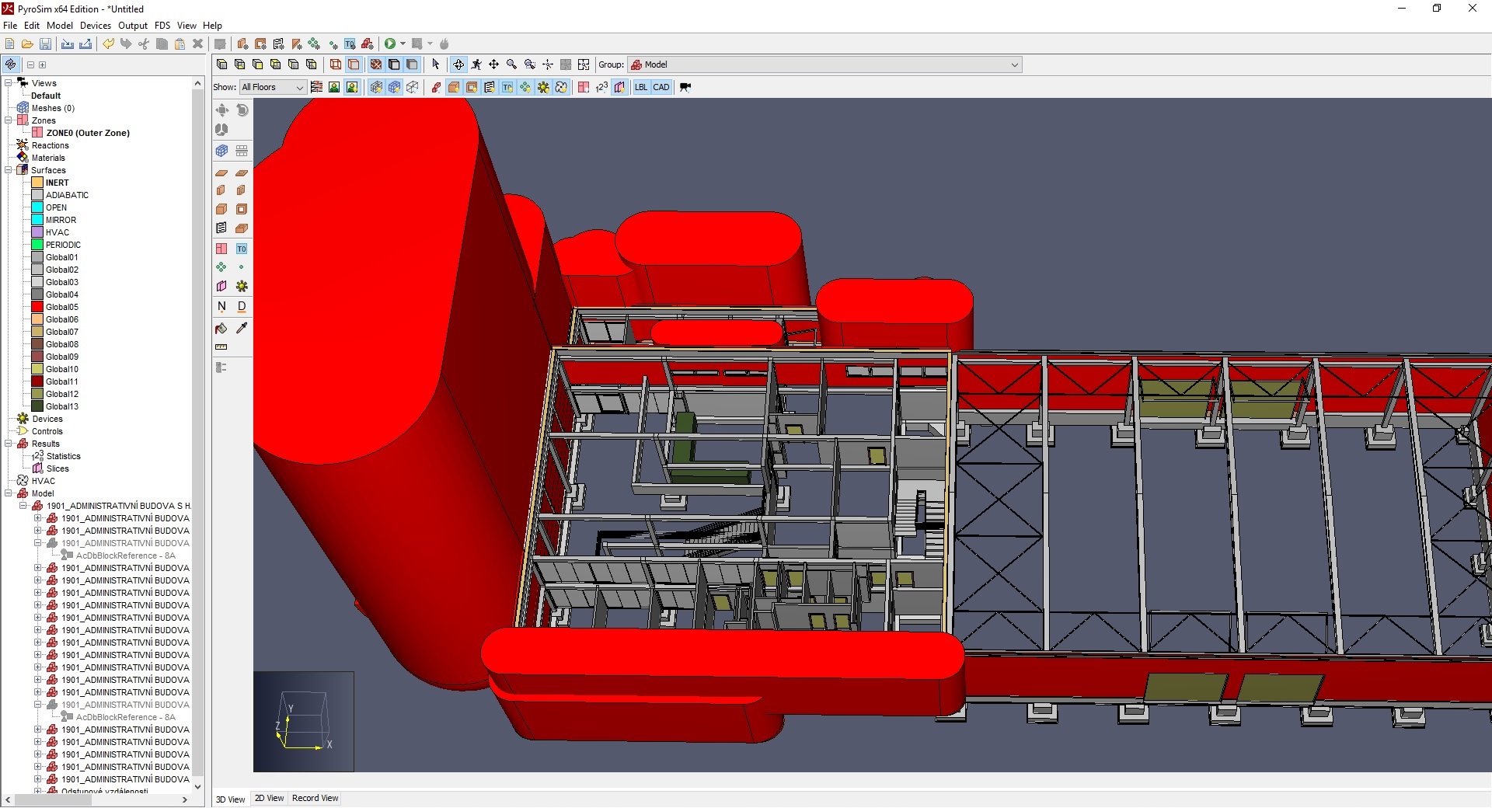The image size is (1492, 808).
Task: Select the Reactions tree item
Action: pyautogui.click(x=50, y=145)
